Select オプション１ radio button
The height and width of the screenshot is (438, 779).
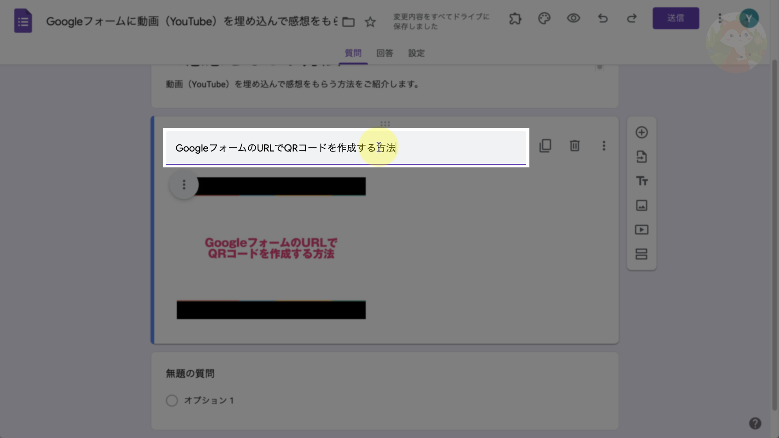coord(172,400)
